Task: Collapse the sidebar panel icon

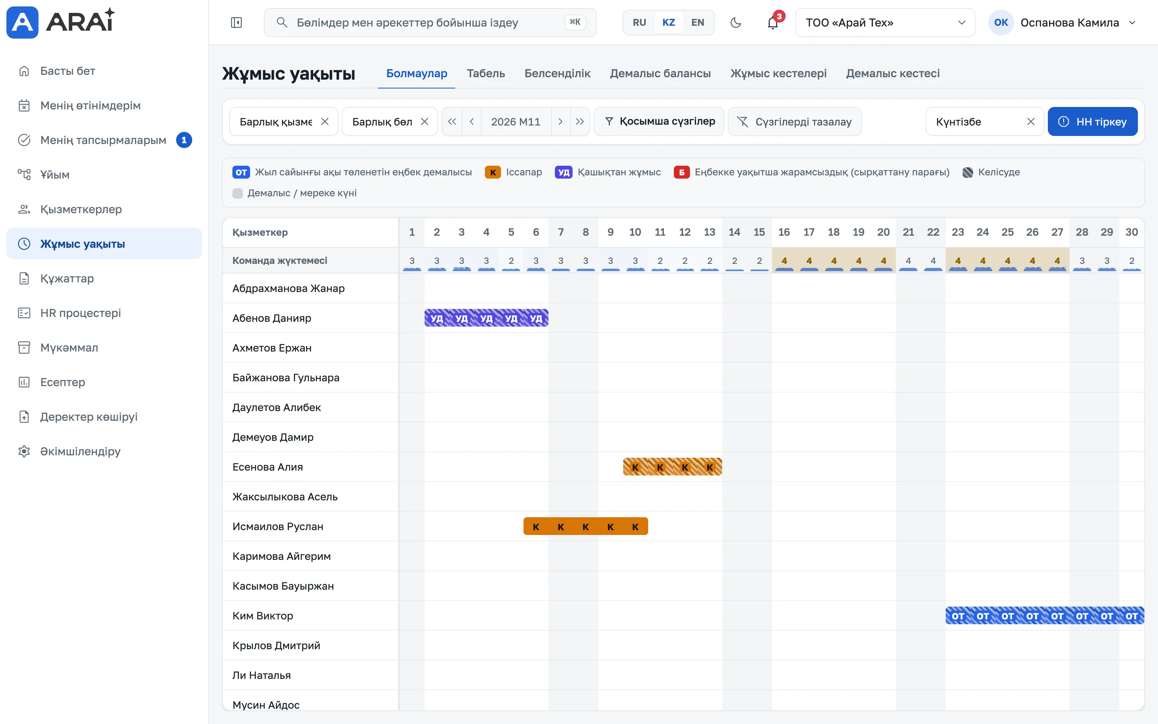Action: [x=236, y=23]
